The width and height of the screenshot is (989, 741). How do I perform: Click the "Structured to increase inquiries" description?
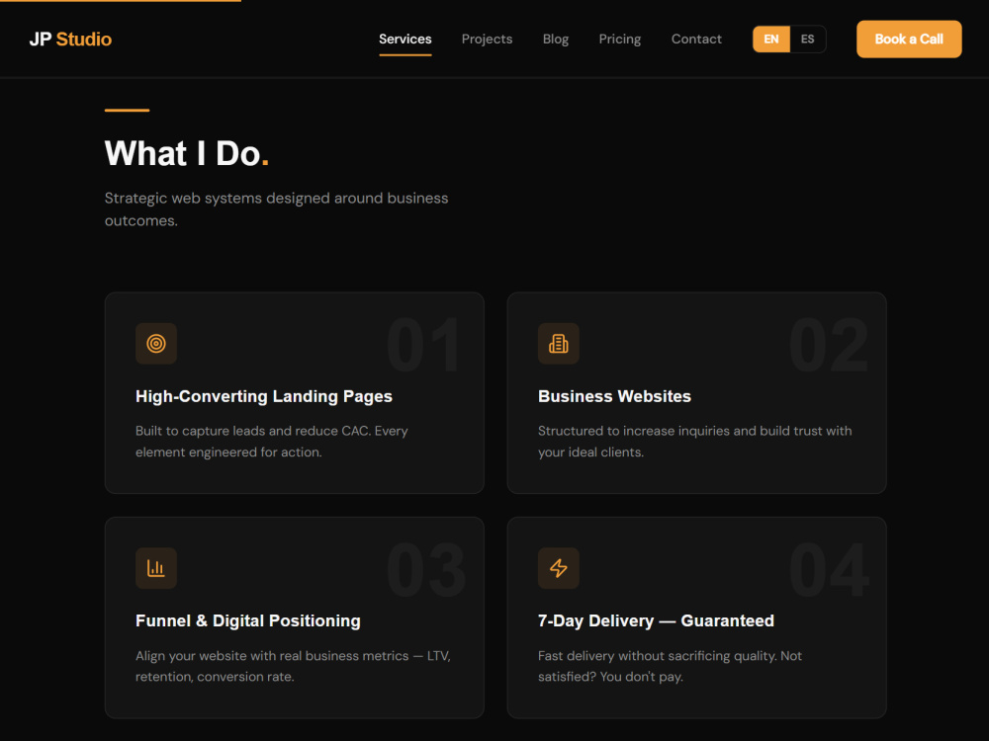[x=695, y=441]
